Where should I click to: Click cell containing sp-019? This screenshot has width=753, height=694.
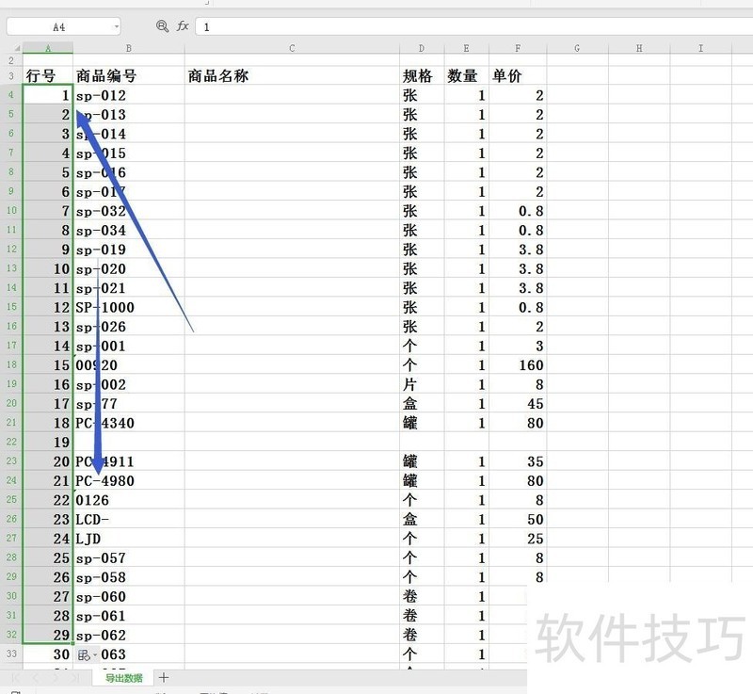(x=129, y=250)
